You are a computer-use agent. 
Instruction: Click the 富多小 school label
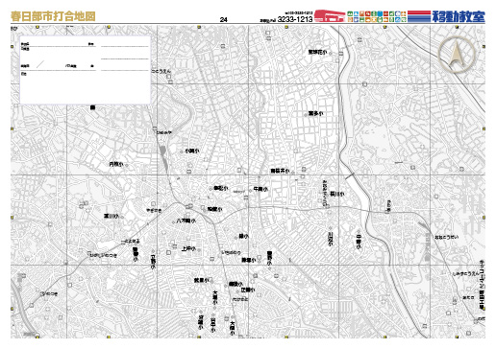coord(315,113)
